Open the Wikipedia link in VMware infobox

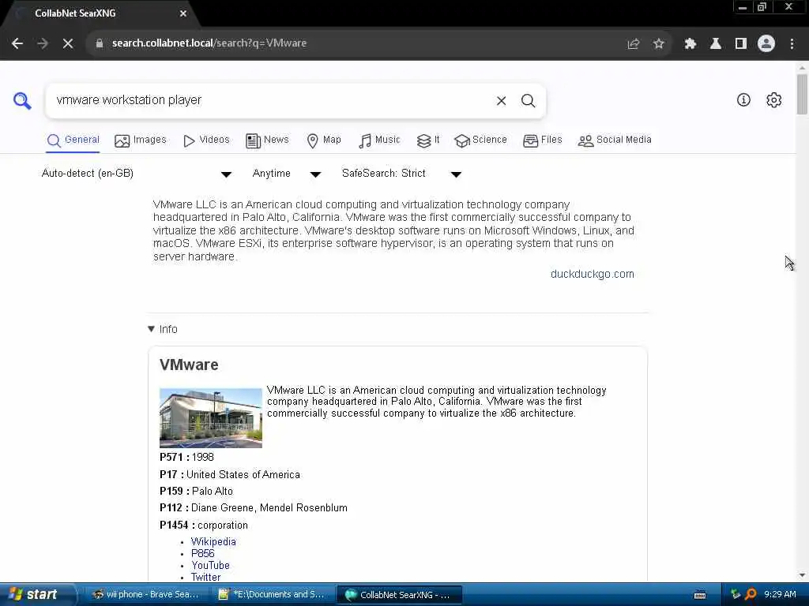coord(213,541)
